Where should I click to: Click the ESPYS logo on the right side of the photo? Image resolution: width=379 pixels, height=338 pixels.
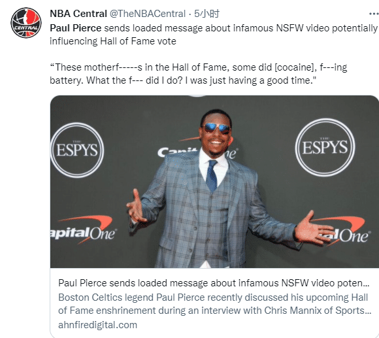click(x=325, y=147)
